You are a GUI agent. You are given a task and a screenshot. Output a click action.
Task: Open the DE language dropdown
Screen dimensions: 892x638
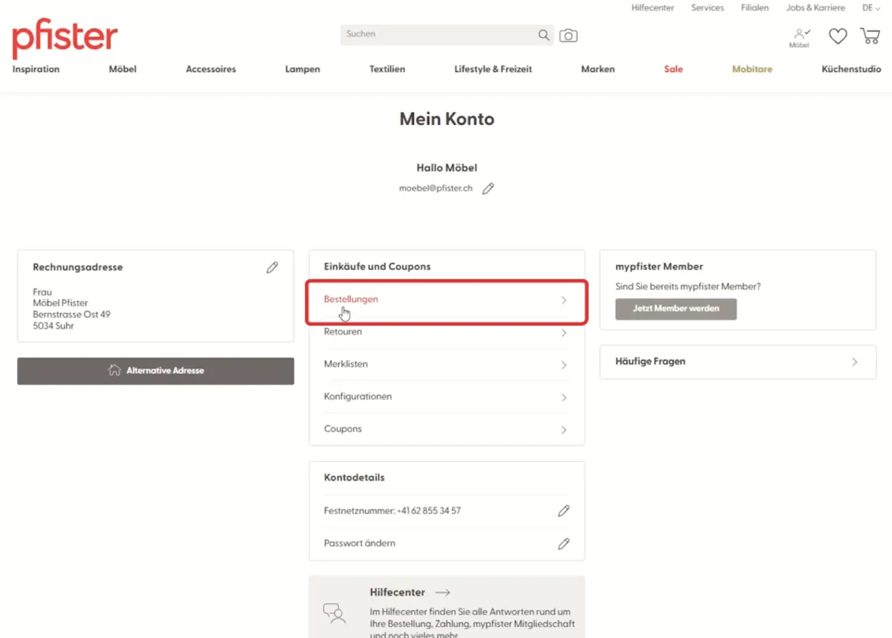[870, 8]
